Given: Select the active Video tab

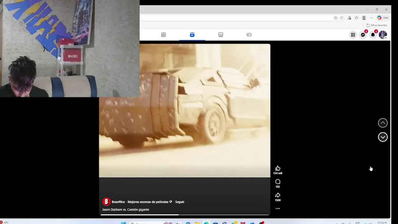Looking at the screenshot, I should tap(192, 35).
